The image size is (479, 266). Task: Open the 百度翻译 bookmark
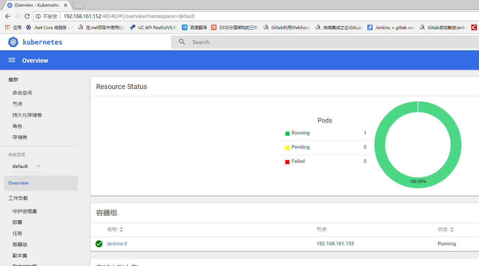point(197,27)
